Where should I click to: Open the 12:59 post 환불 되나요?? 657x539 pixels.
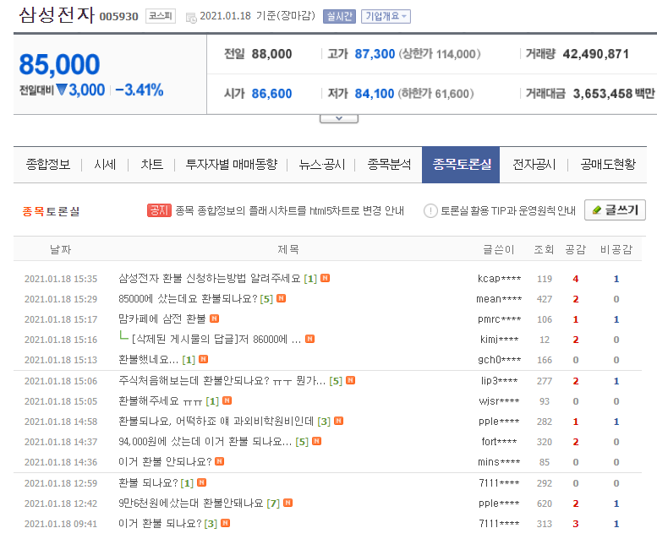(x=148, y=483)
